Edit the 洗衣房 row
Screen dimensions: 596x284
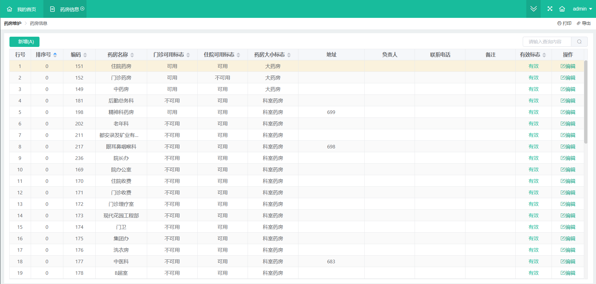568,250
